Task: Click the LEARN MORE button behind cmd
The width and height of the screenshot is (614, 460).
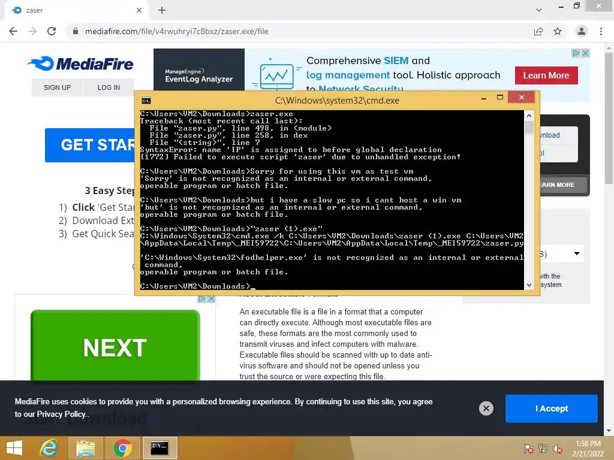Action: (564, 184)
